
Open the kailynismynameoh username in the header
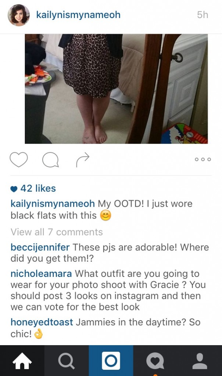78,15
